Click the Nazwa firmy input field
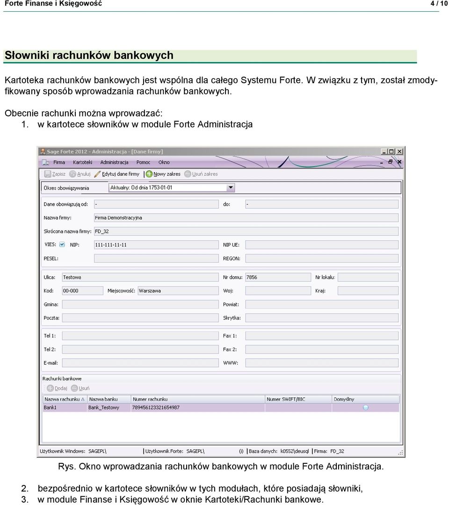The image size is (449, 505). tap(246, 218)
